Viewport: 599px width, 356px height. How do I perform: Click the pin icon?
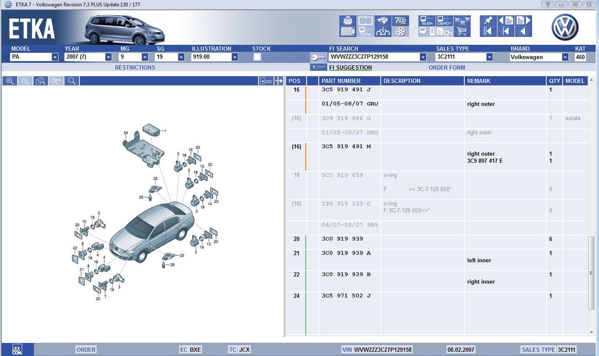click(488, 21)
